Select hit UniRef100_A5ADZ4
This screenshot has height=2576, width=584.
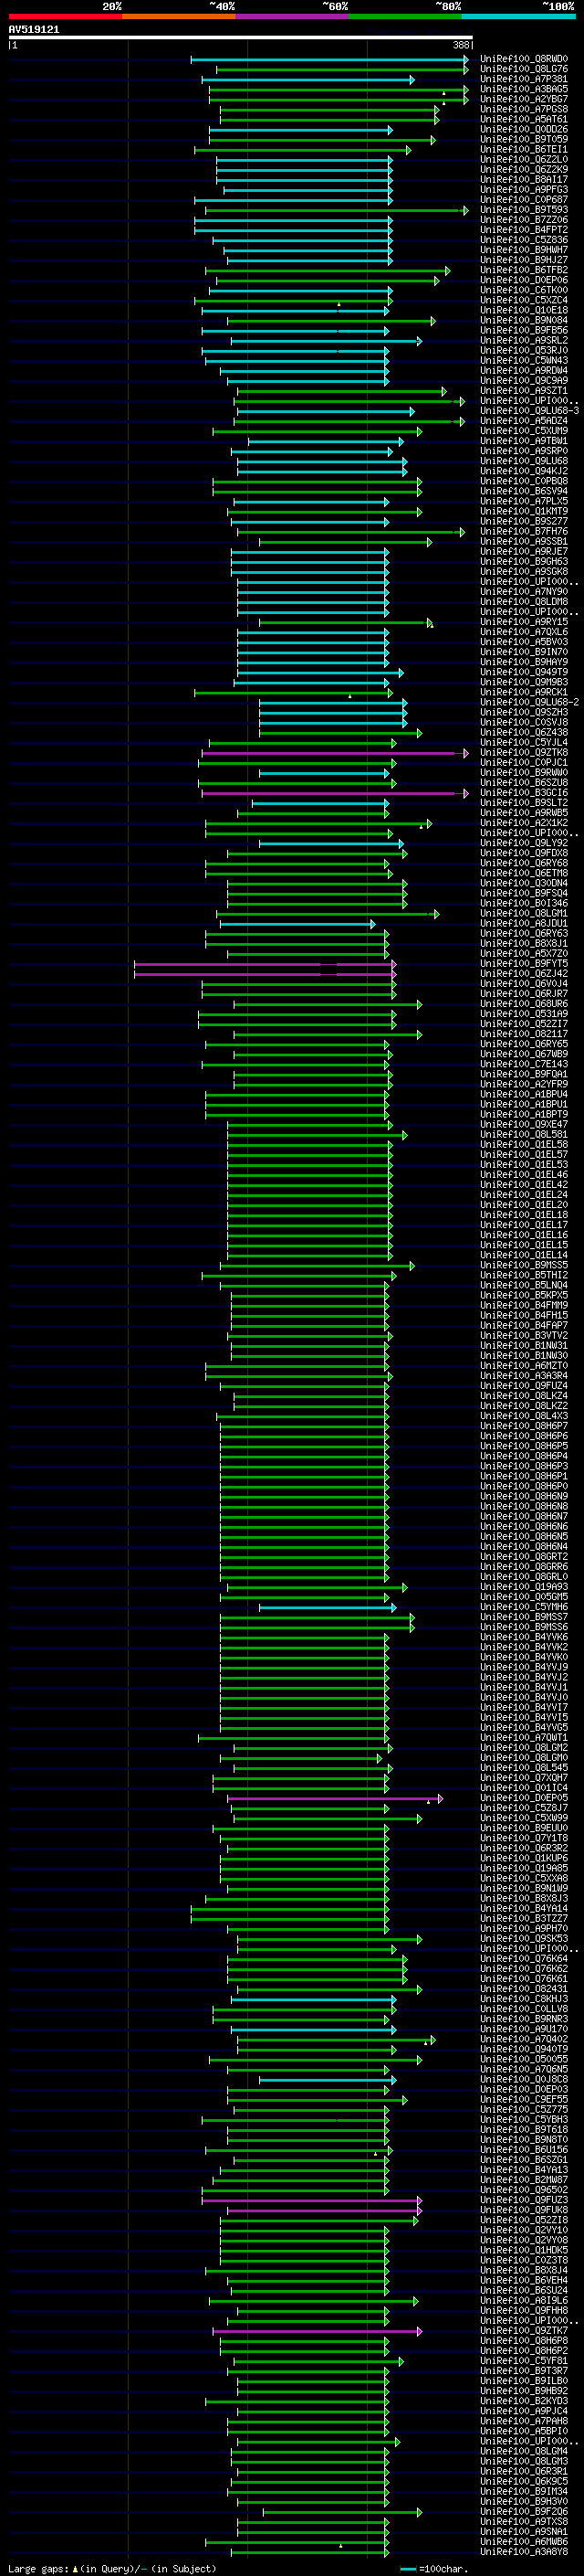(524, 421)
